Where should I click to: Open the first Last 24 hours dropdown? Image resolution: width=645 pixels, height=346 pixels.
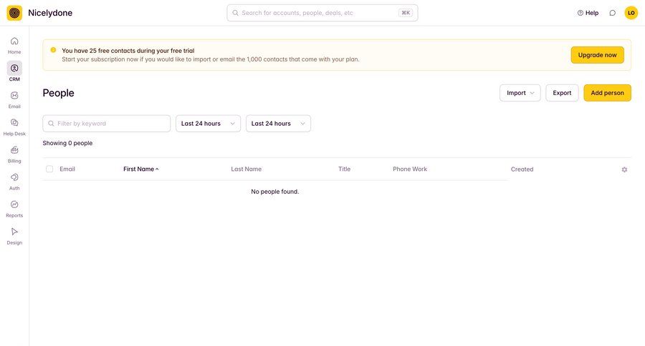tap(208, 124)
